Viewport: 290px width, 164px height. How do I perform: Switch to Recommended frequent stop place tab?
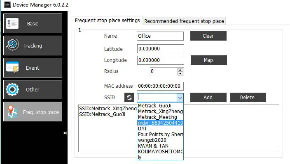coord(184,21)
